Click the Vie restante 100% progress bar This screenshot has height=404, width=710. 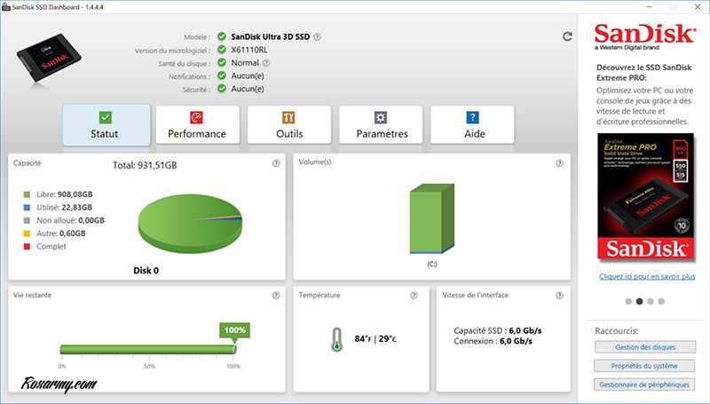click(147, 349)
